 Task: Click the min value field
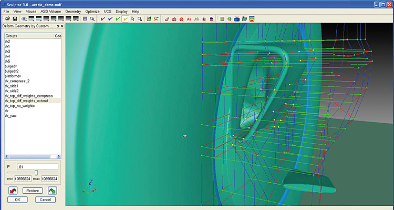tap(23, 178)
